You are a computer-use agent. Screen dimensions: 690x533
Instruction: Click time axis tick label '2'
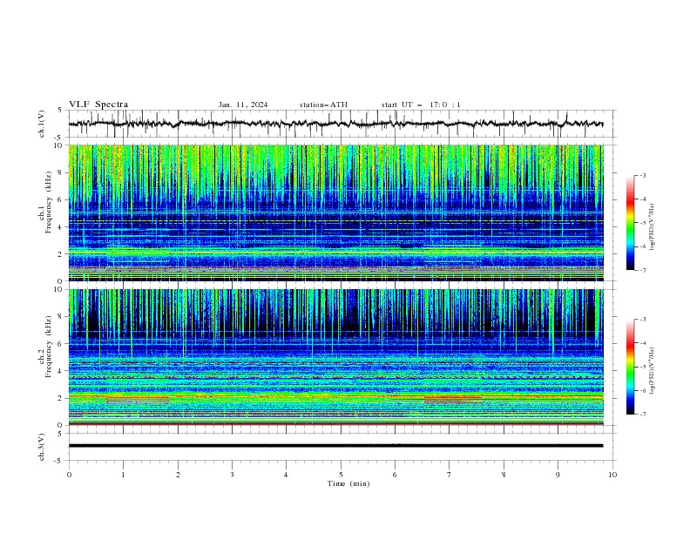tap(178, 475)
